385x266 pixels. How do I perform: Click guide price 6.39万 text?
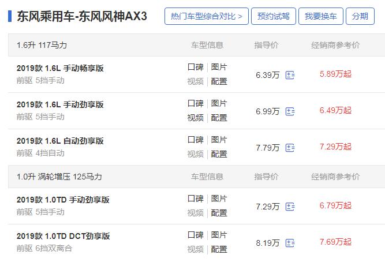tap(268, 75)
